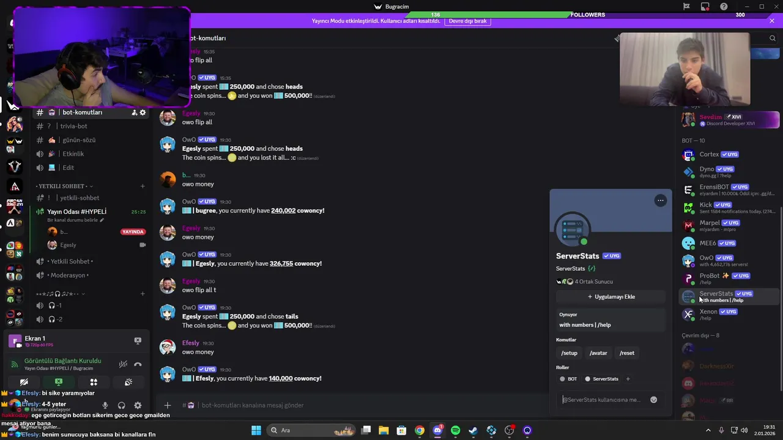Image resolution: width=783 pixels, height=440 pixels.
Task: Add channel to YETKILI SOHBET category
Action: click(x=143, y=186)
